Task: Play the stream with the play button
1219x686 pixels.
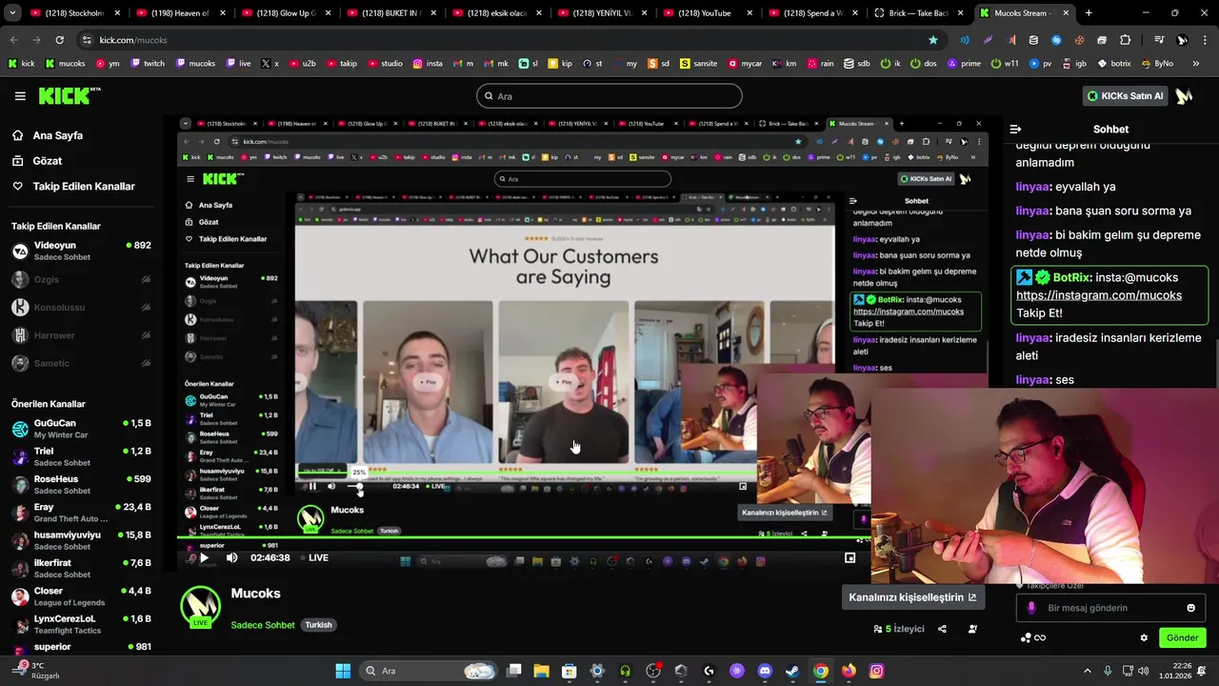Action: [x=204, y=558]
